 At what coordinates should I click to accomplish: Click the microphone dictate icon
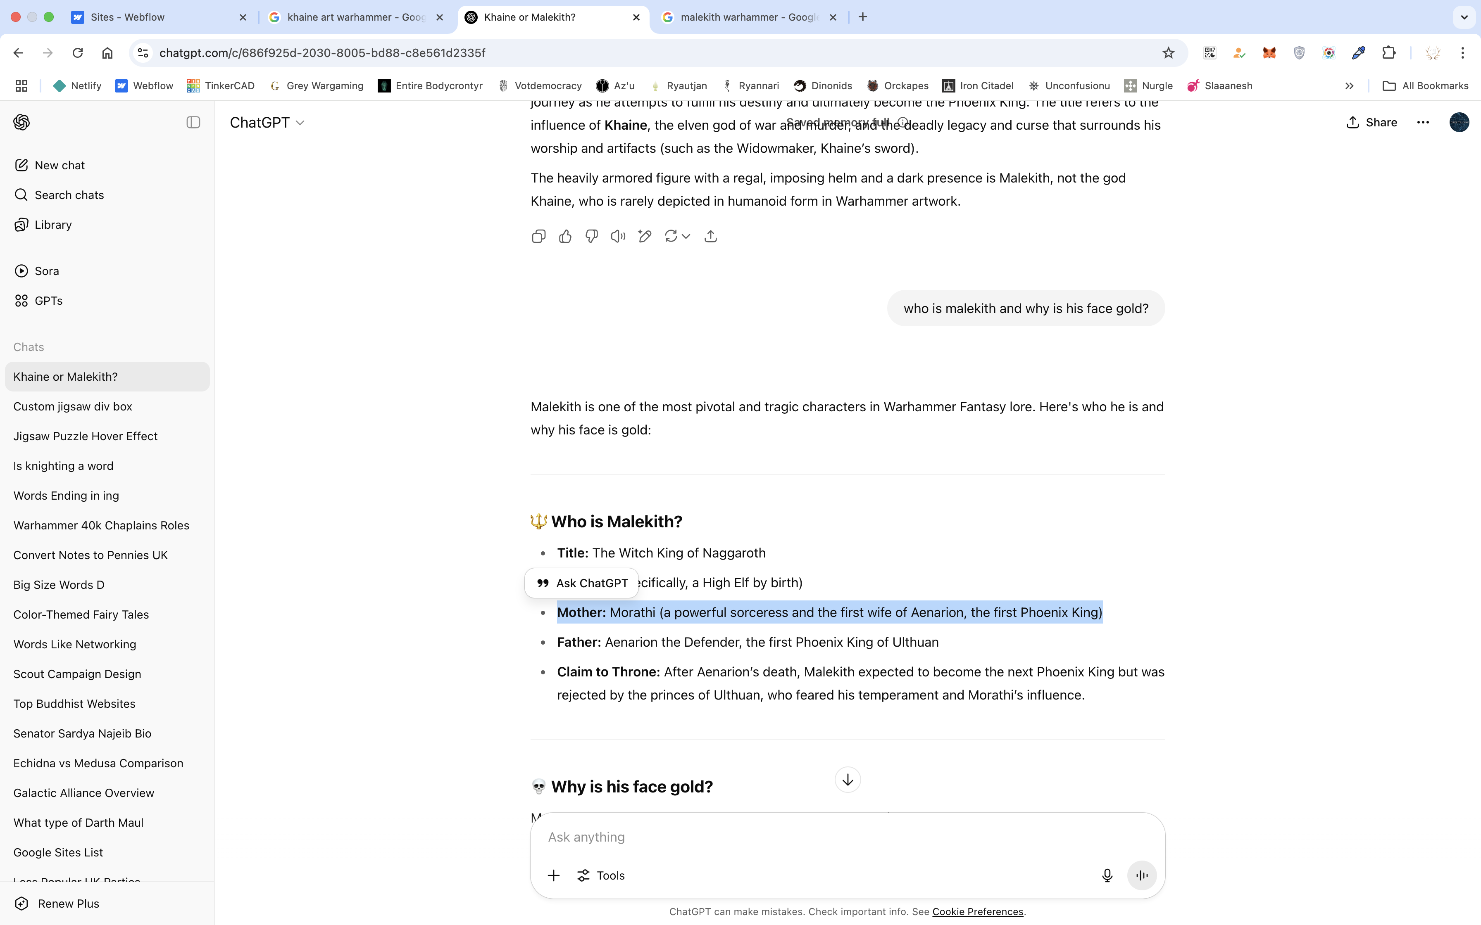1107,875
